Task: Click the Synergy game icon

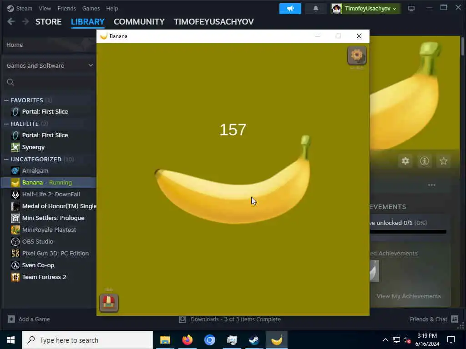Action: (15, 147)
